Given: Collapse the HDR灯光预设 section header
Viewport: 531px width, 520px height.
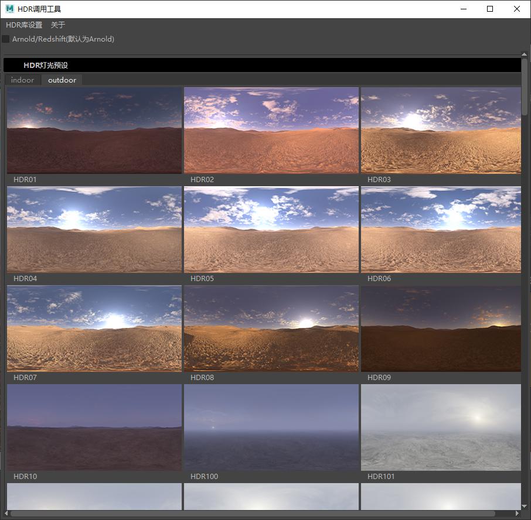Looking at the screenshot, I should coord(46,65).
